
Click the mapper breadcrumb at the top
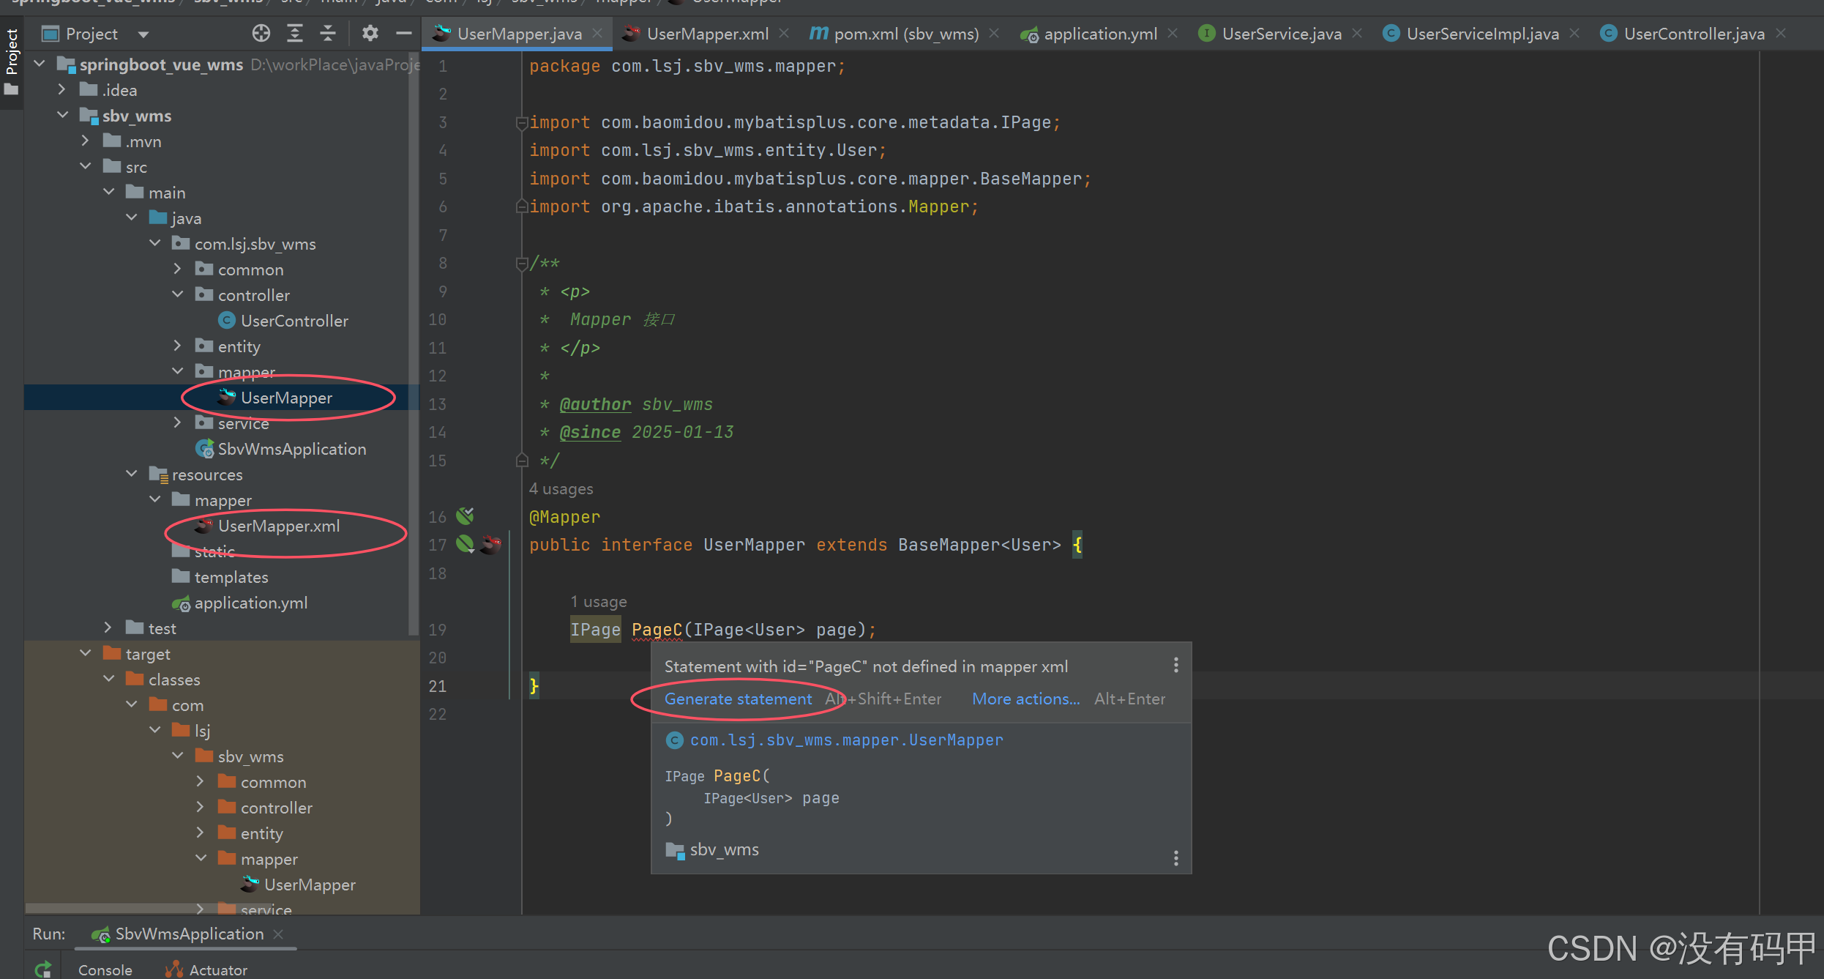tap(623, 3)
